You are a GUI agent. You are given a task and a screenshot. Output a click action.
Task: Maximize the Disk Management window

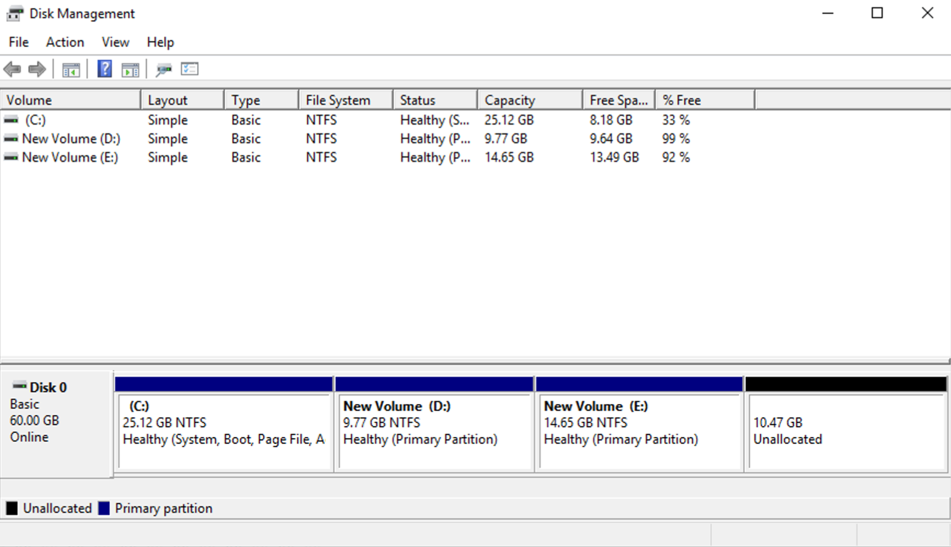877,13
